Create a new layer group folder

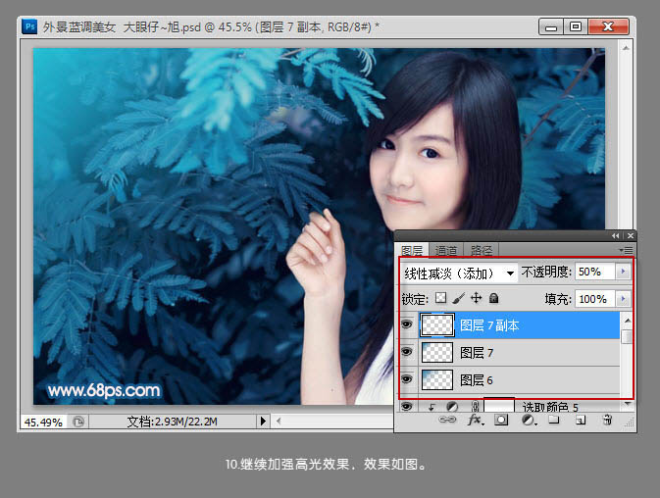pos(554,420)
